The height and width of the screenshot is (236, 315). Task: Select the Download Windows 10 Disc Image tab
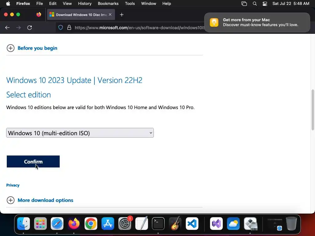click(81, 15)
